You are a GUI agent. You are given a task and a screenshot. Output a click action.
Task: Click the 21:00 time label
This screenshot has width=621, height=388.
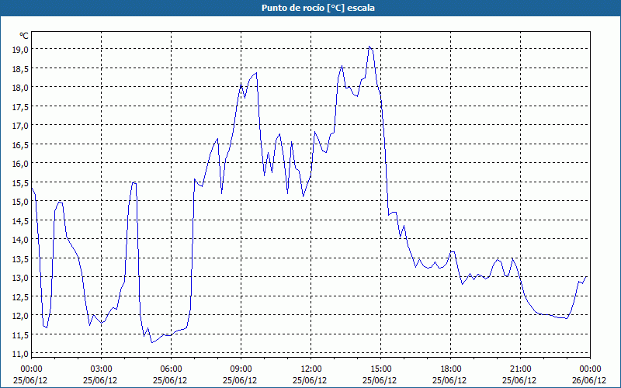pos(520,369)
